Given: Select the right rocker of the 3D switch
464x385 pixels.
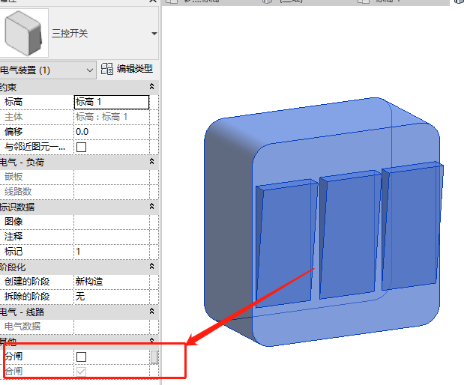Looking at the screenshot, I should 412,225.
